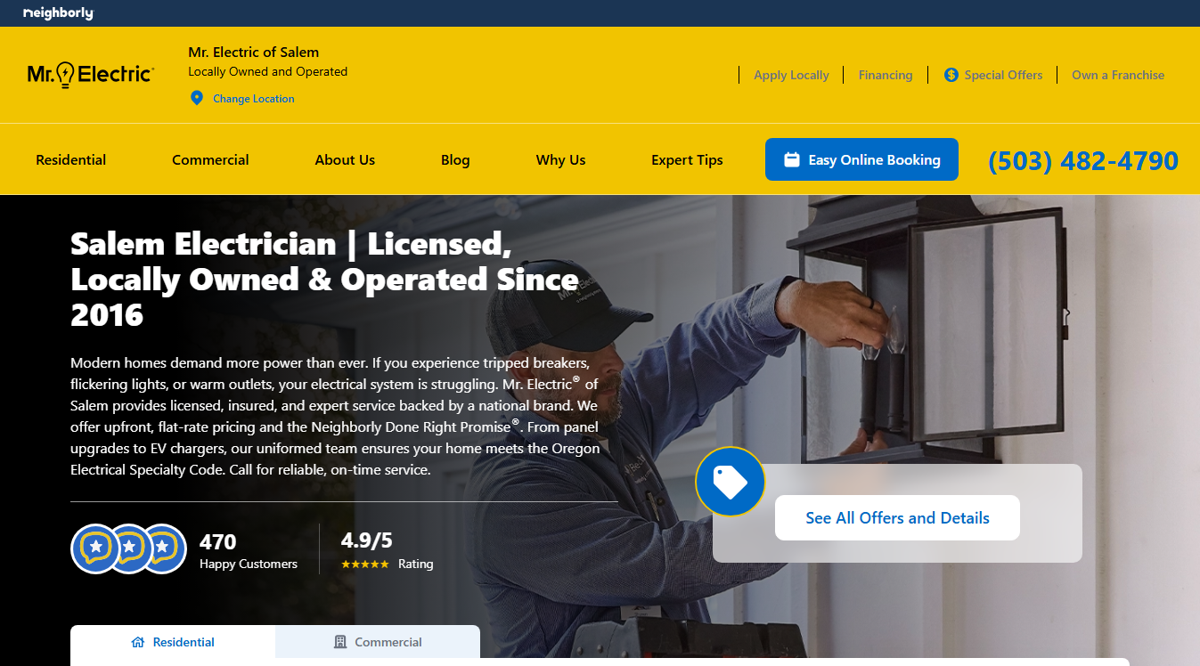The image size is (1200, 666).
Task: Click the 'Mr. Electric of Salem' title
Action: click(254, 53)
